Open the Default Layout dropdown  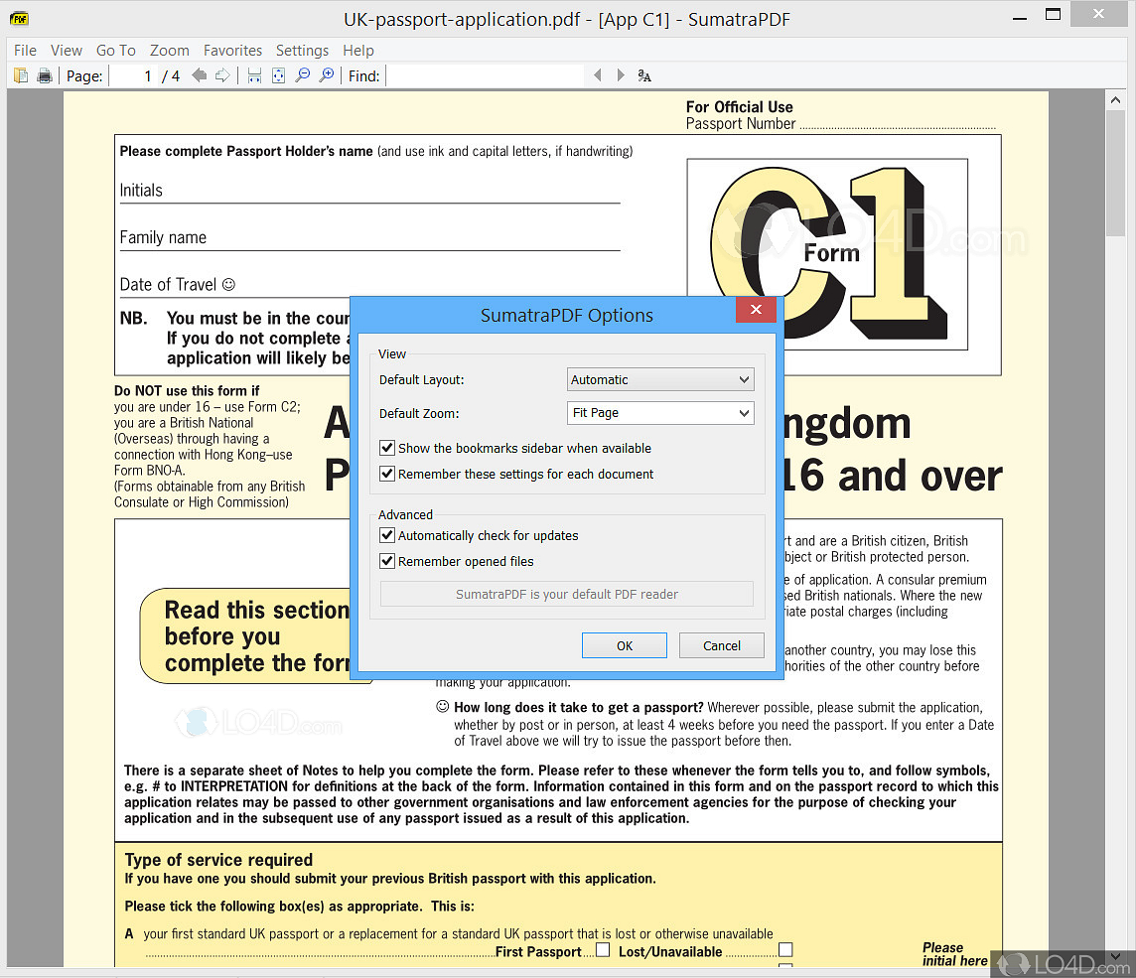pos(660,379)
